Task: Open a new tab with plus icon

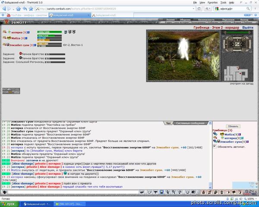Action: (x=3, y=15)
